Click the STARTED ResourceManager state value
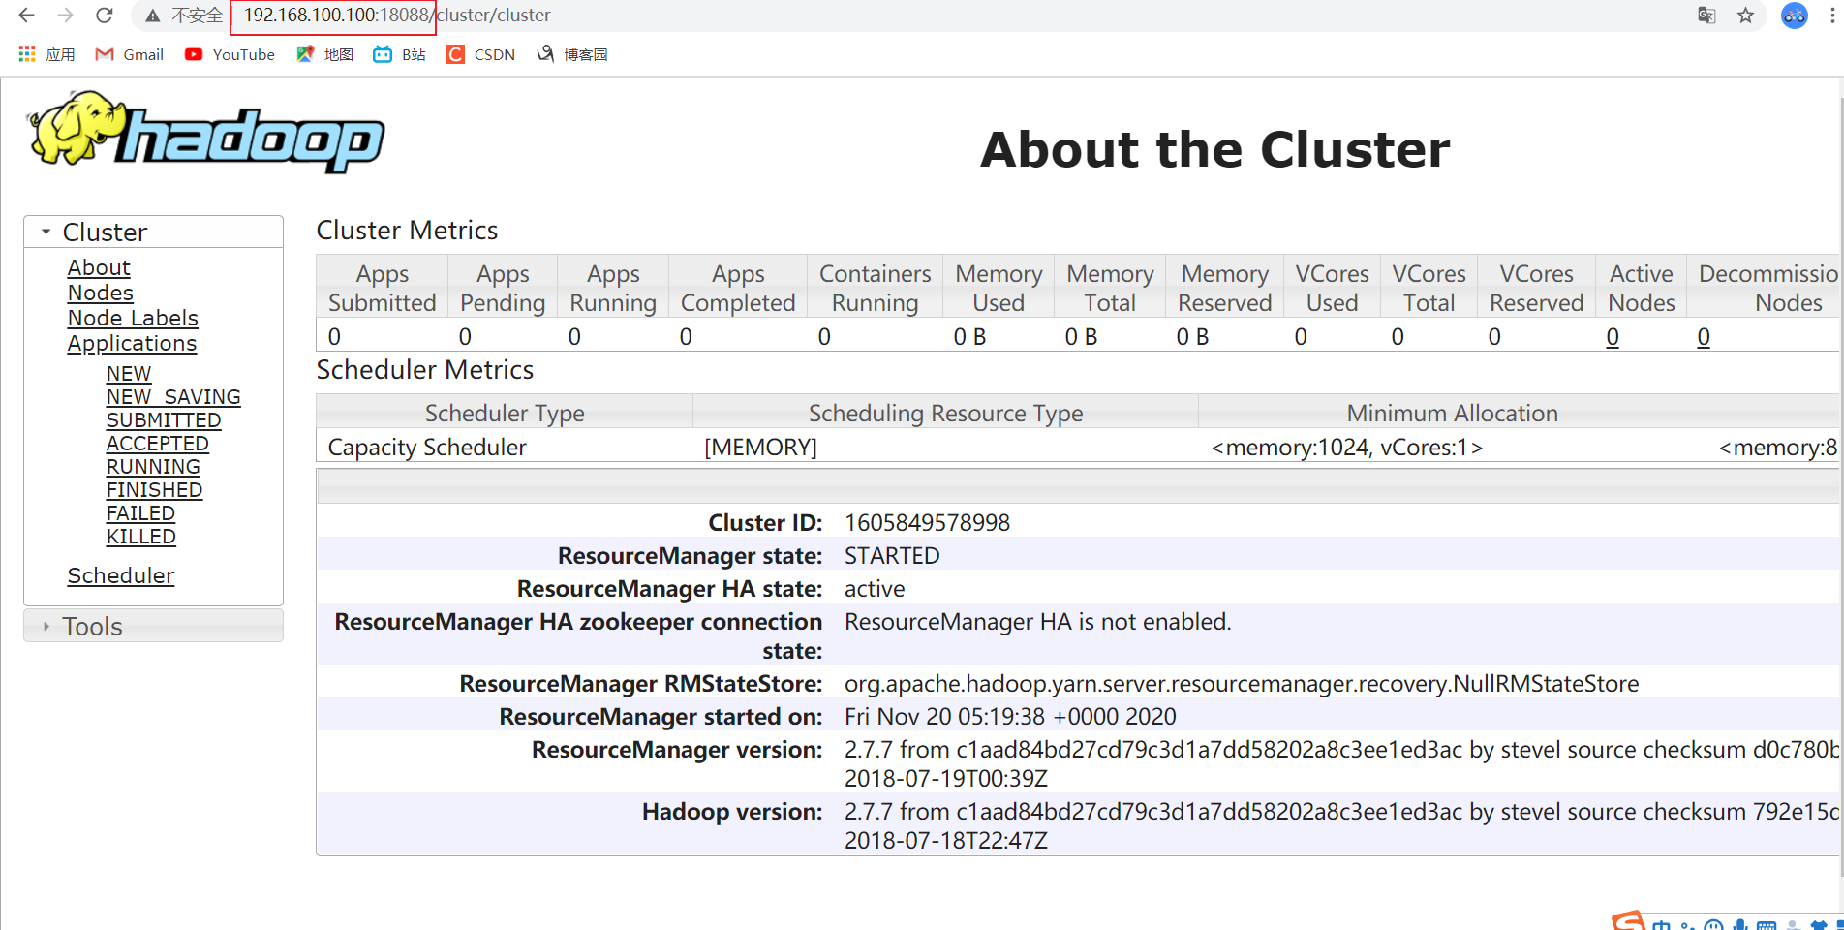 click(892, 556)
